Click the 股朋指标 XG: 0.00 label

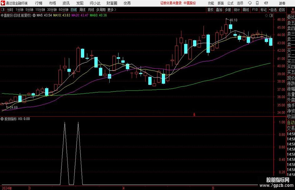click(x=17, y=119)
